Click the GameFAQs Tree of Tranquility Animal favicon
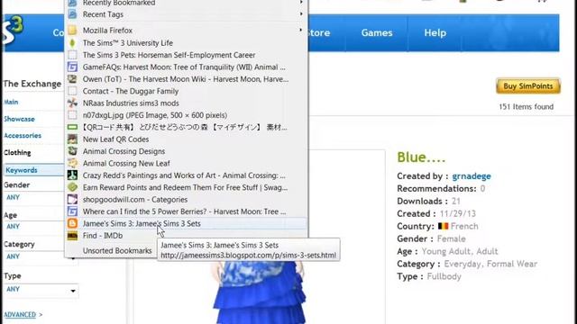This screenshot has width=577, height=324. [x=72, y=67]
